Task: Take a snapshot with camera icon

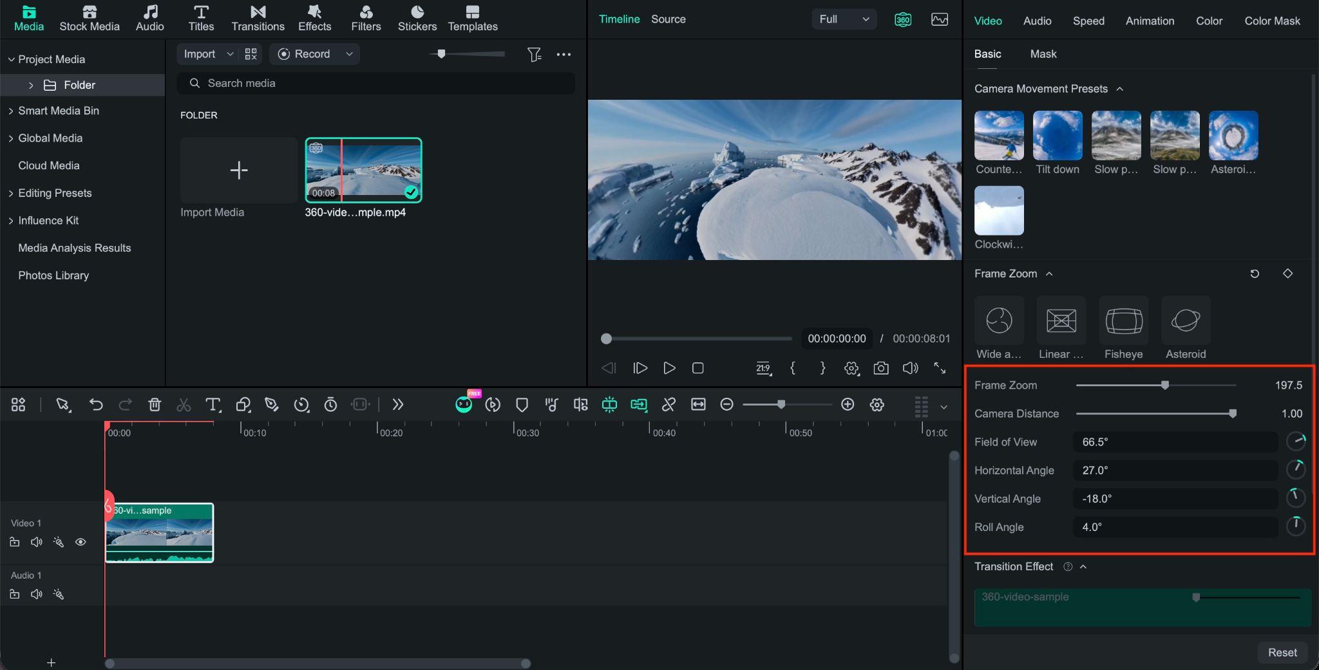Action: coord(881,368)
